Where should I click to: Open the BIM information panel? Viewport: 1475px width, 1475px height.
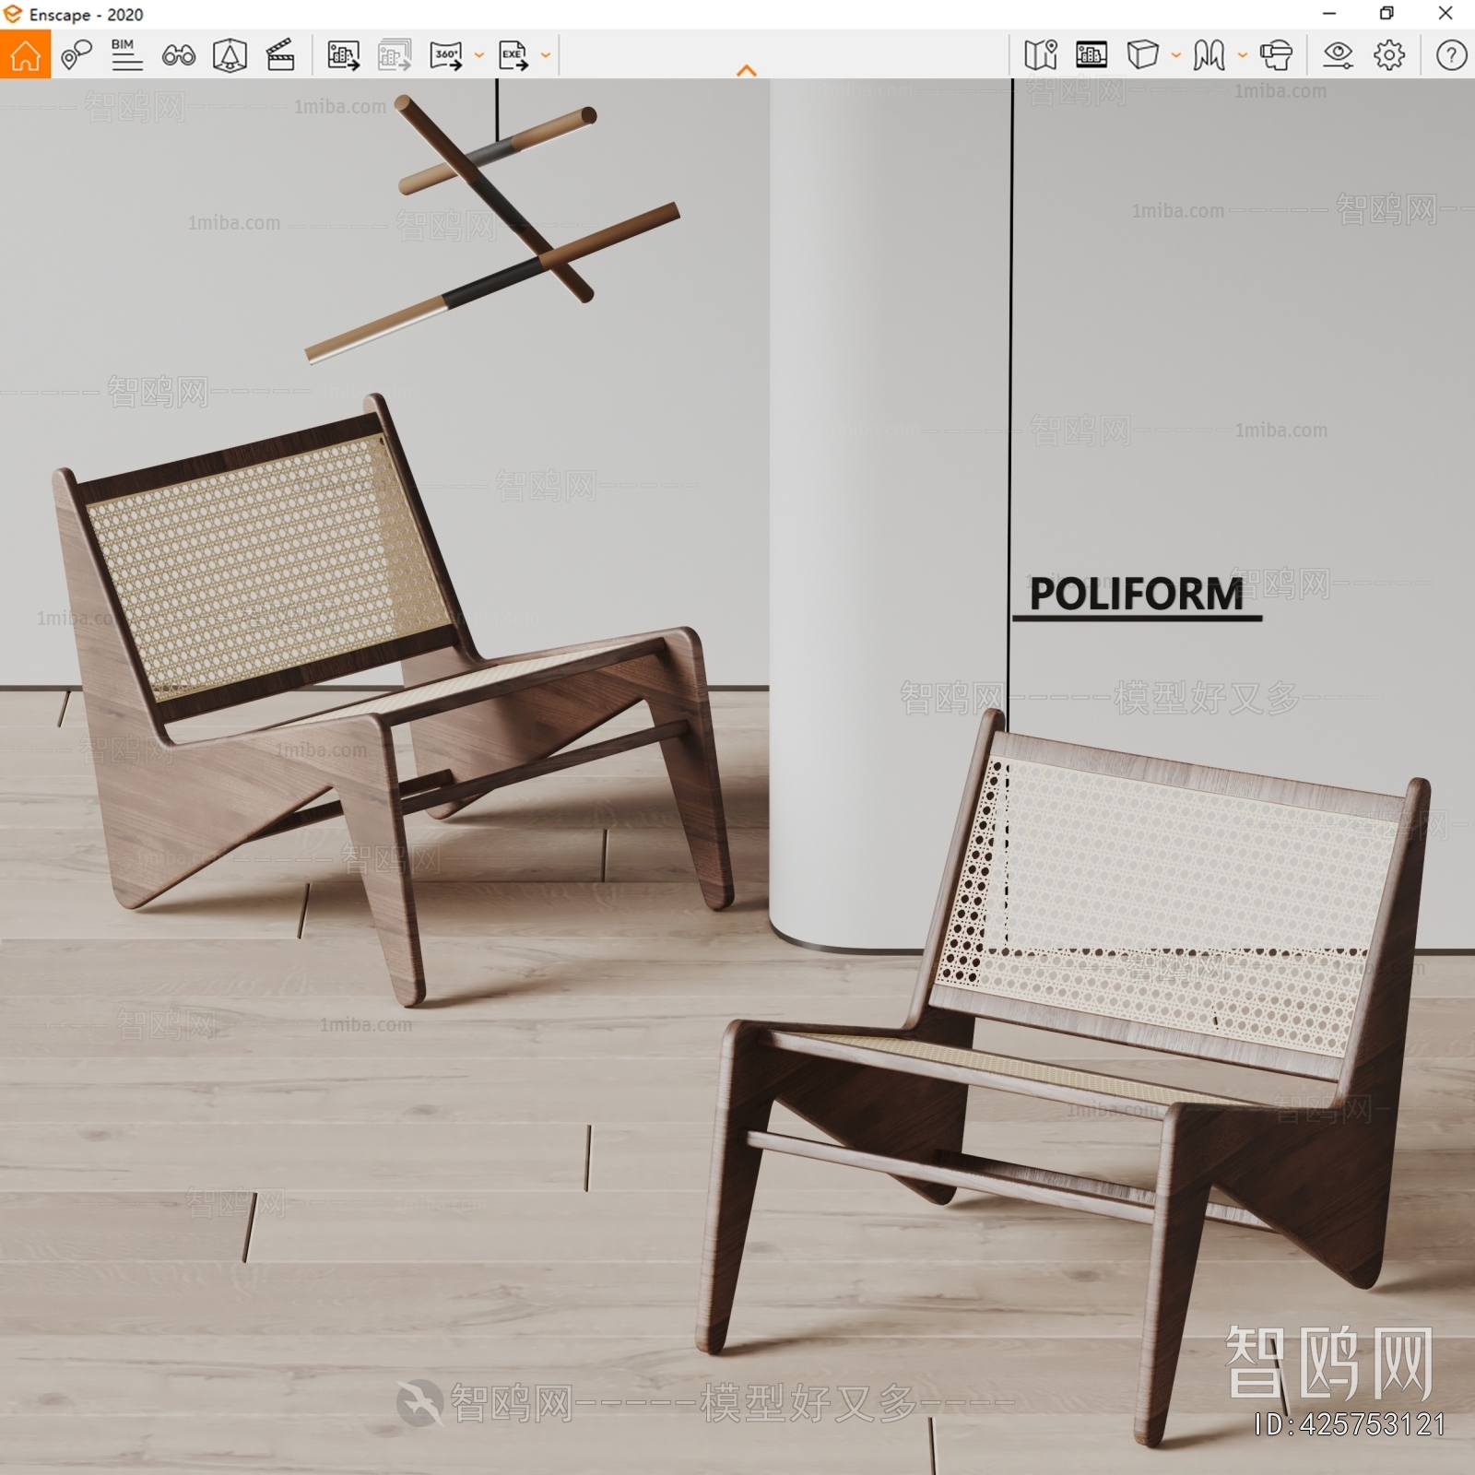[x=126, y=55]
